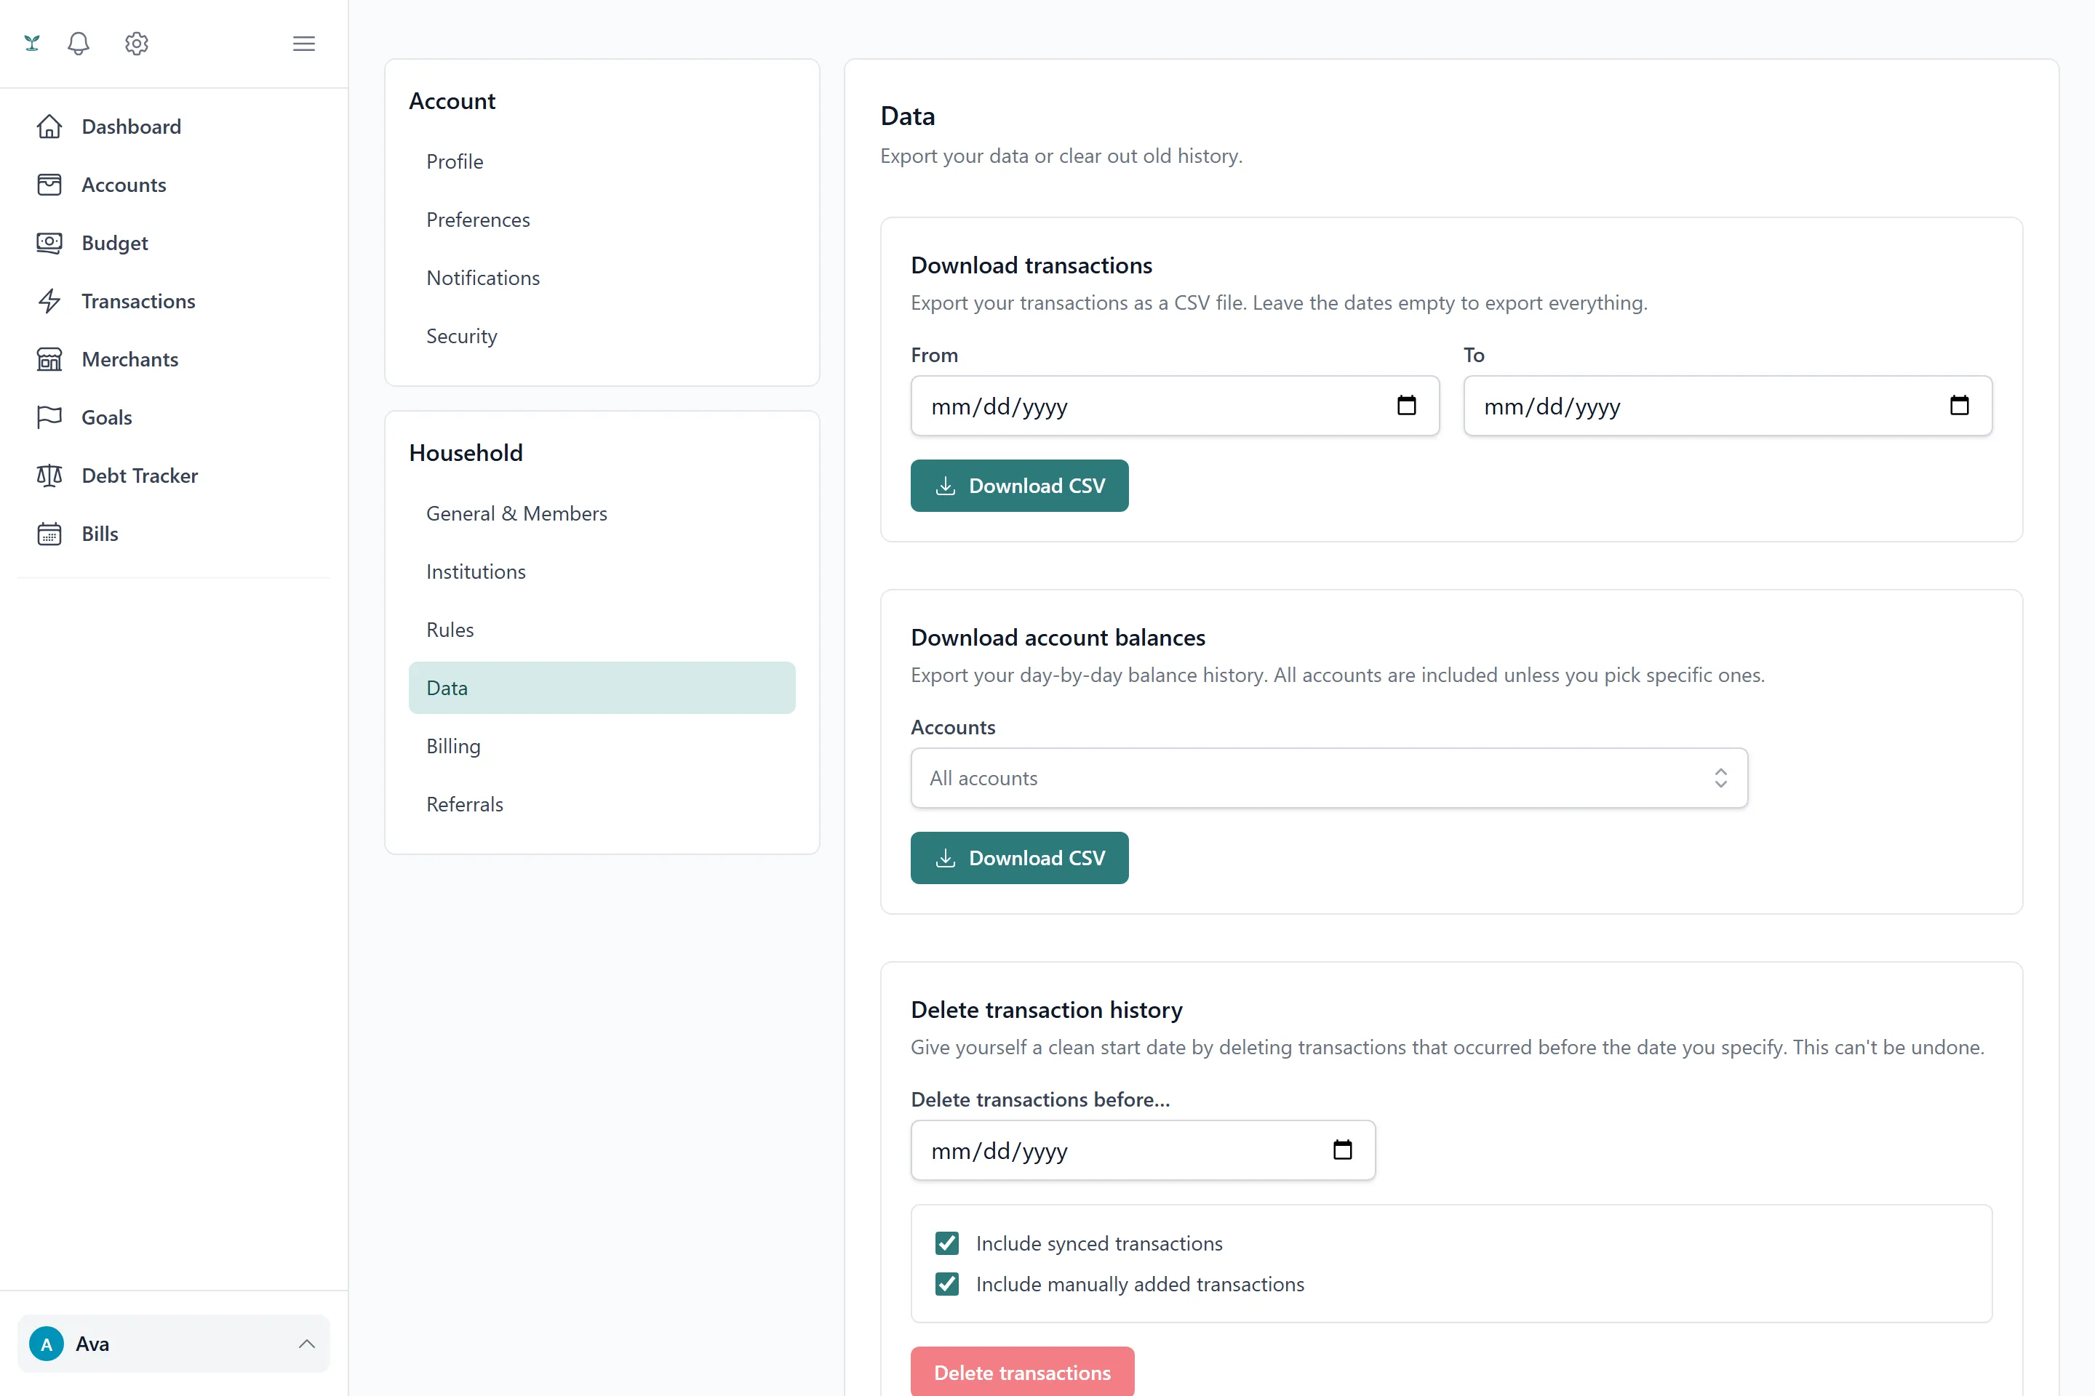Open calendar picker in From date field
This screenshot has width=2095, height=1396.
click(x=1406, y=405)
